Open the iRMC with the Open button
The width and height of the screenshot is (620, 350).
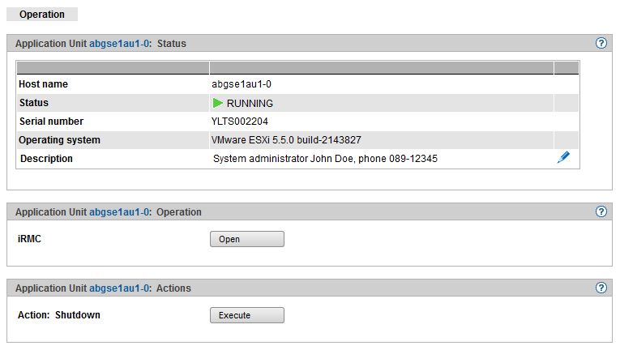(x=246, y=239)
